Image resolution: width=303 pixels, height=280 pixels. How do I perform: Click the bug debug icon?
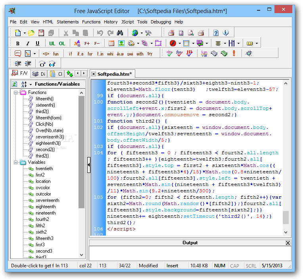249,54
